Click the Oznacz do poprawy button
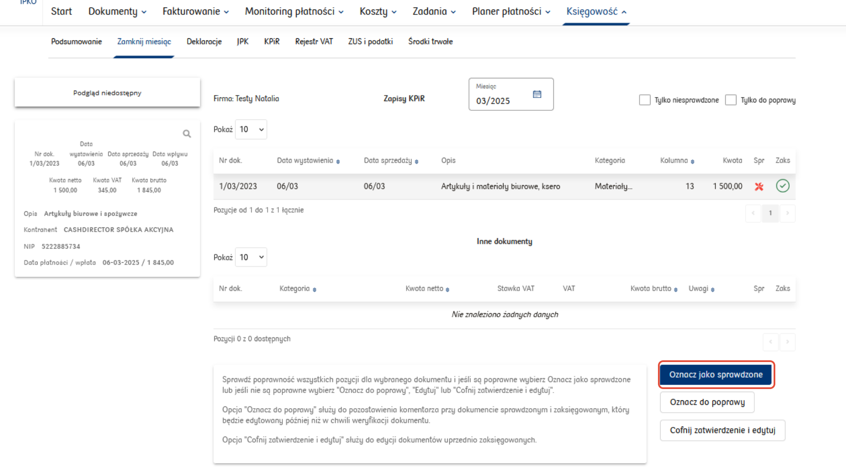This screenshot has width=846, height=474. click(707, 402)
